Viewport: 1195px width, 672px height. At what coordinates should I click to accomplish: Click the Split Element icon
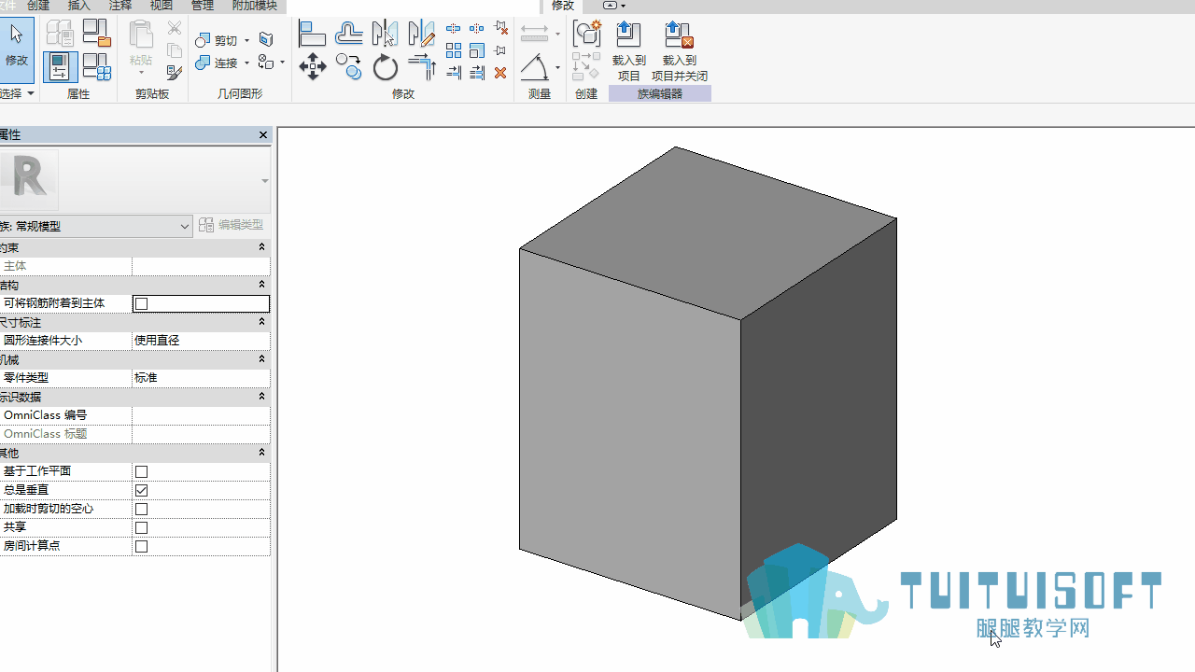tap(454, 28)
